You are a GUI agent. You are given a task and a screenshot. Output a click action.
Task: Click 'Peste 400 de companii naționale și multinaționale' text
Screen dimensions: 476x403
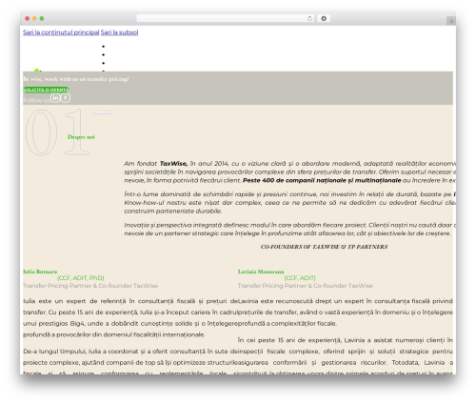322,180
